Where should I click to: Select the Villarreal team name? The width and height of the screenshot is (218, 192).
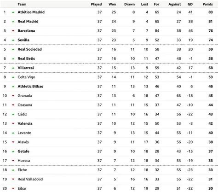tap(26, 68)
